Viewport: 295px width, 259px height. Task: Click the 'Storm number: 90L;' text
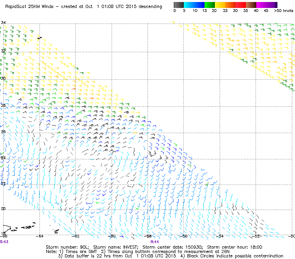(x=68, y=247)
